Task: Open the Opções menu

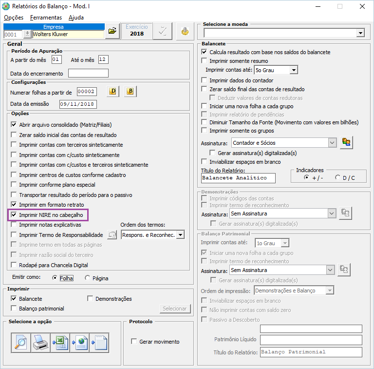Action: (14, 18)
